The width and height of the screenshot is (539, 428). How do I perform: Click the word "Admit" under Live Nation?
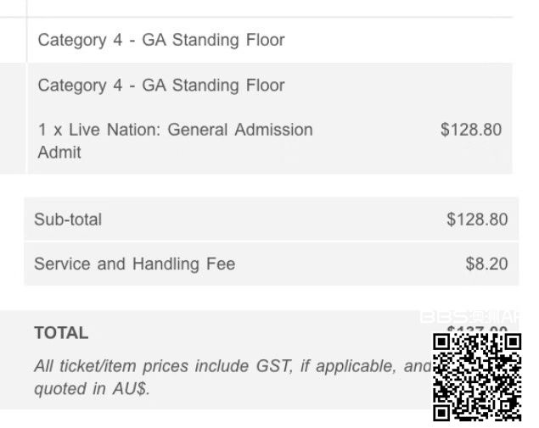(x=59, y=153)
